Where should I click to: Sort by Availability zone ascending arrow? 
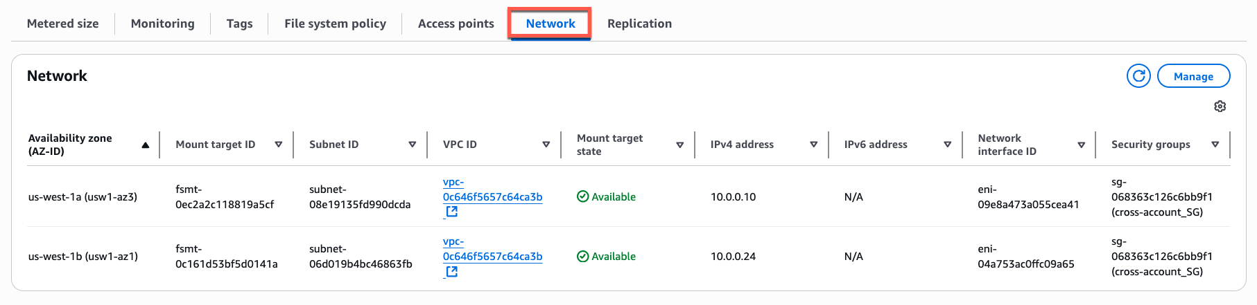[x=146, y=145]
